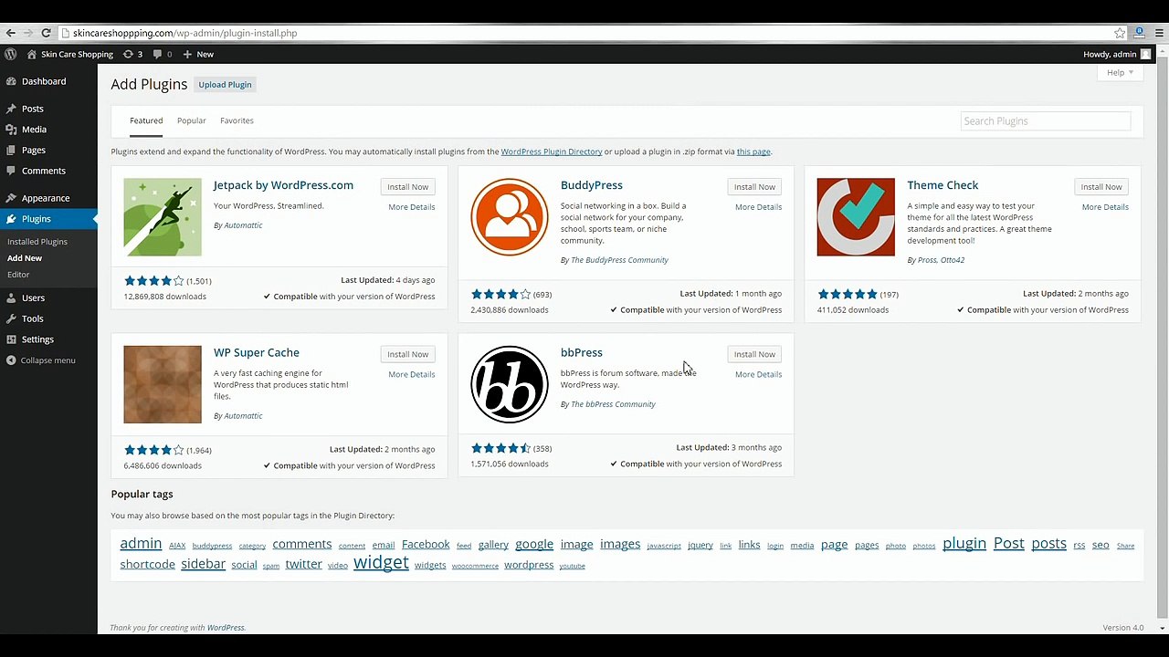This screenshot has width=1169, height=657.
Task: Open Jetpack by WordPress.com title
Action: (x=283, y=185)
